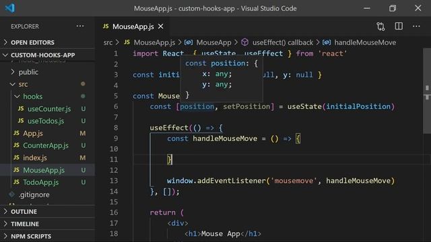
Task: Click M status badge for App.js
Action: point(82,133)
